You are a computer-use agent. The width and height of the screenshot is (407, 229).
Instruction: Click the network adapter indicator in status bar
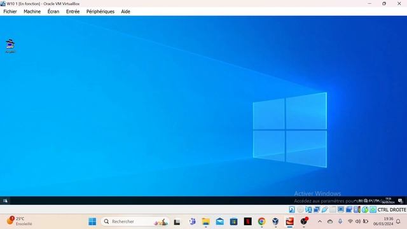[x=317, y=209]
